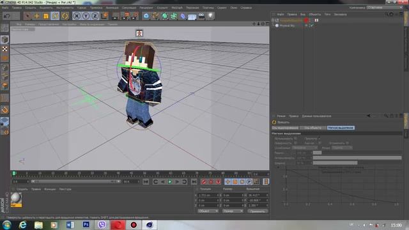The height and width of the screenshot is (230, 409).
Task: Open the Объект coordinate dropdown
Action: (x=208, y=211)
